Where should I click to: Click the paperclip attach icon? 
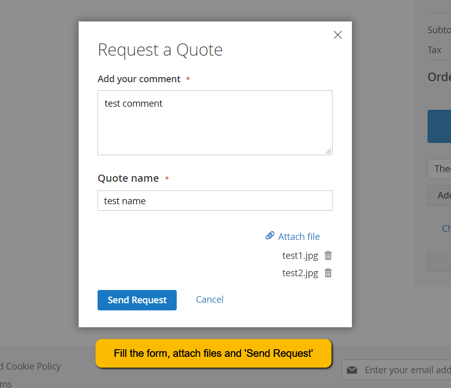click(270, 236)
